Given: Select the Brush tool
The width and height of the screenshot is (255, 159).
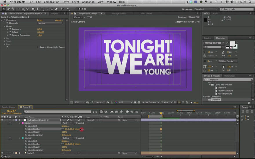Looking at the screenshot, I should point(48,9).
